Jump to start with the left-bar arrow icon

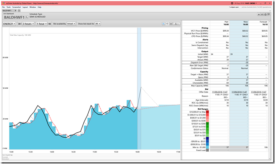click(x=20, y=24)
